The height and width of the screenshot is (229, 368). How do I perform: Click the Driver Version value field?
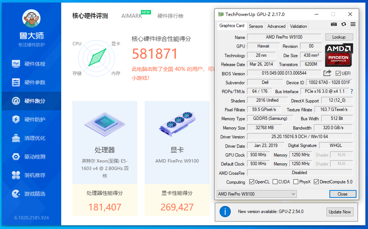click(x=300, y=137)
